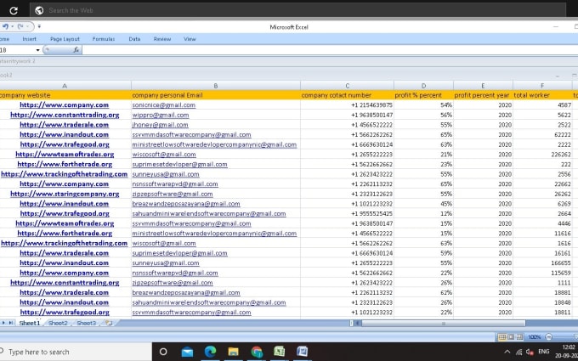Open the jhoney@gmail.com email link
The height and width of the screenshot is (361, 578).
tap(160, 125)
